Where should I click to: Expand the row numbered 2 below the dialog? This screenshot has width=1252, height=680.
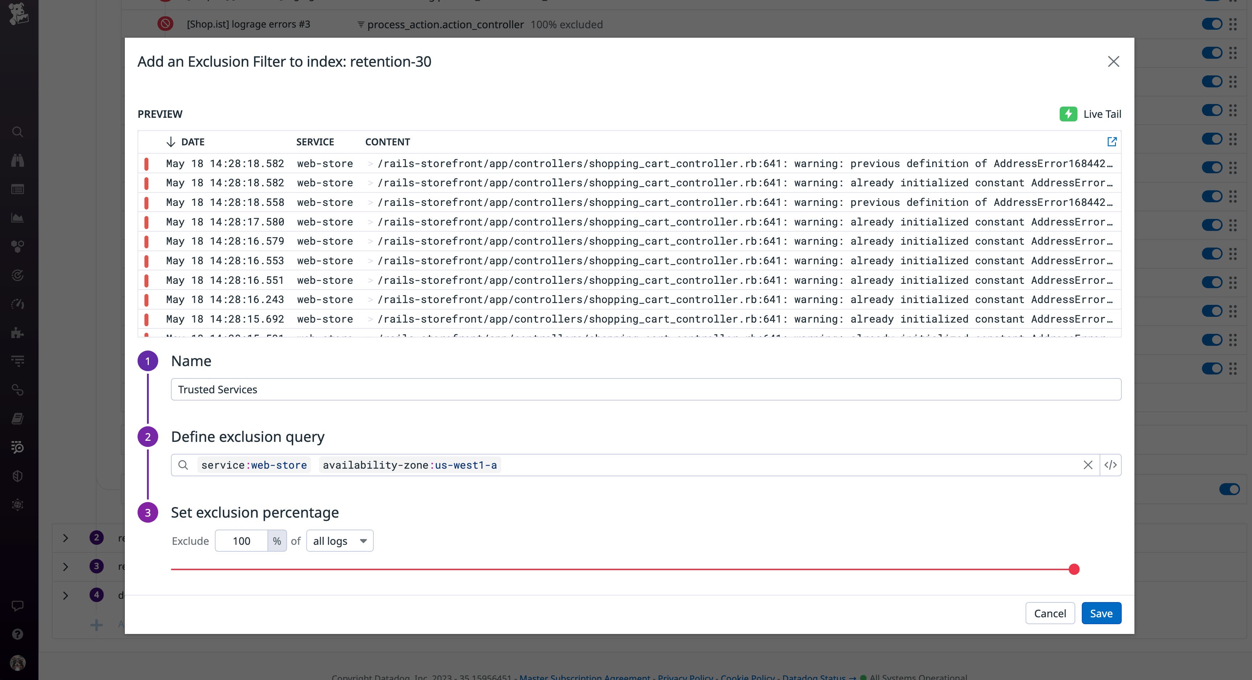66,538
